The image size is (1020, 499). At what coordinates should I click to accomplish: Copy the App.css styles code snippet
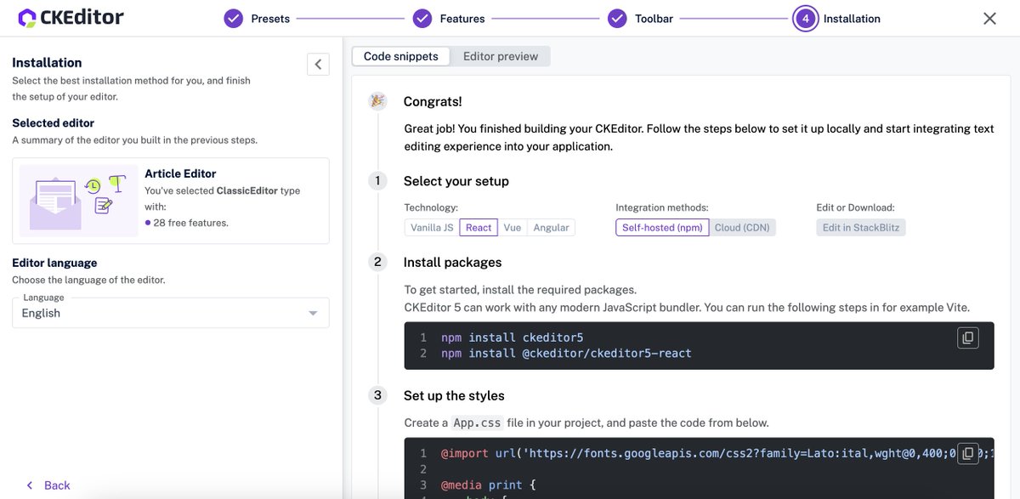(967, 454)
